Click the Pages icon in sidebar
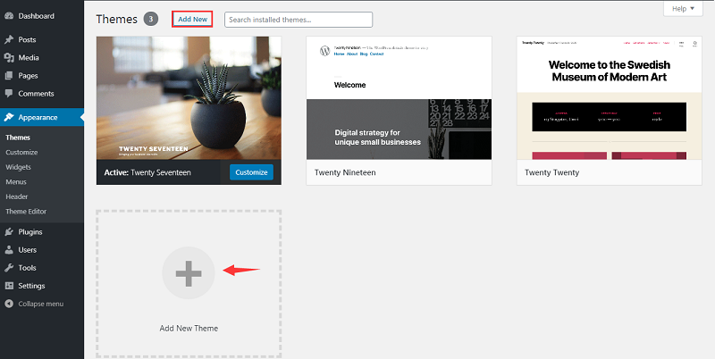 pos(9,76)
